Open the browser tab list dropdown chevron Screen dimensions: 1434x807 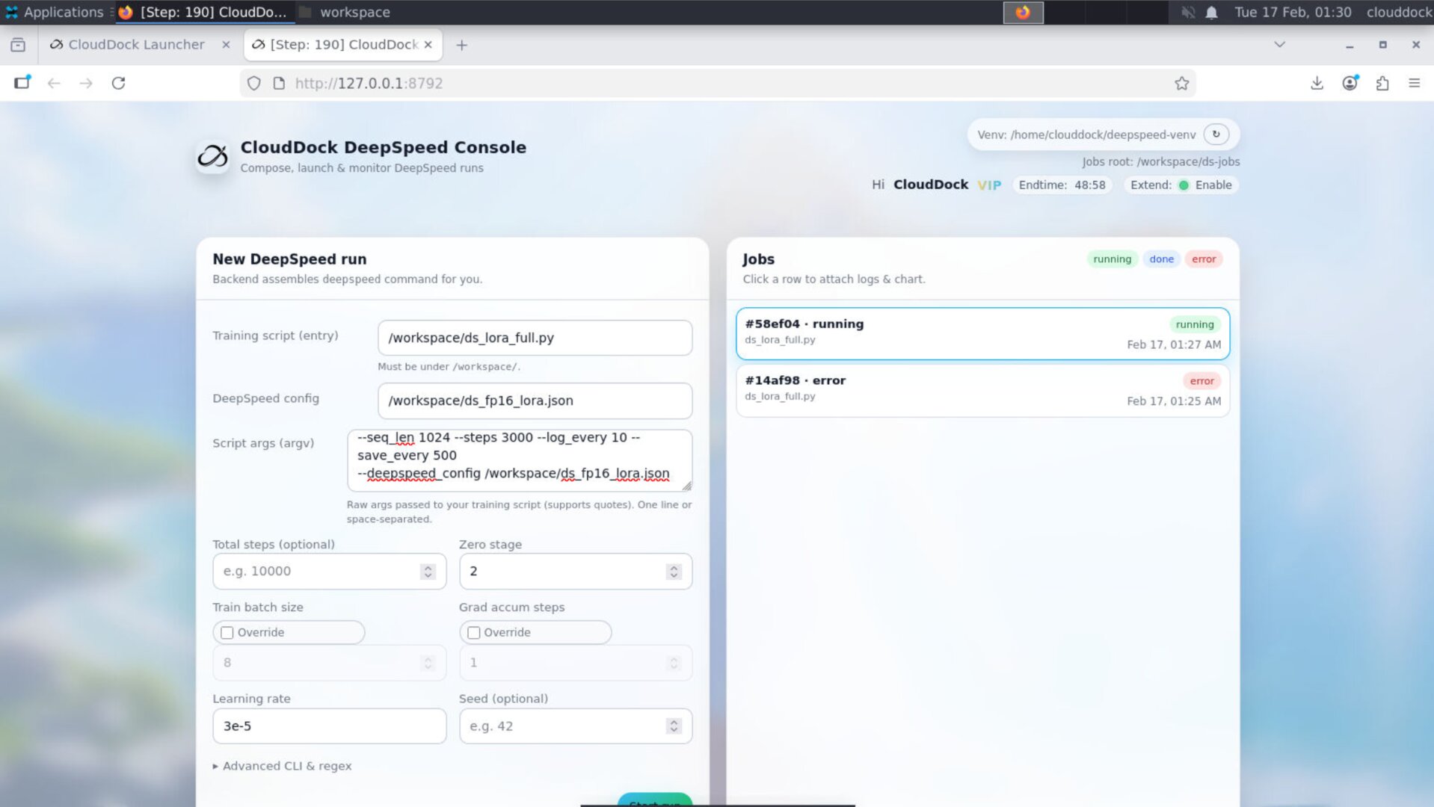(1278, 45)
